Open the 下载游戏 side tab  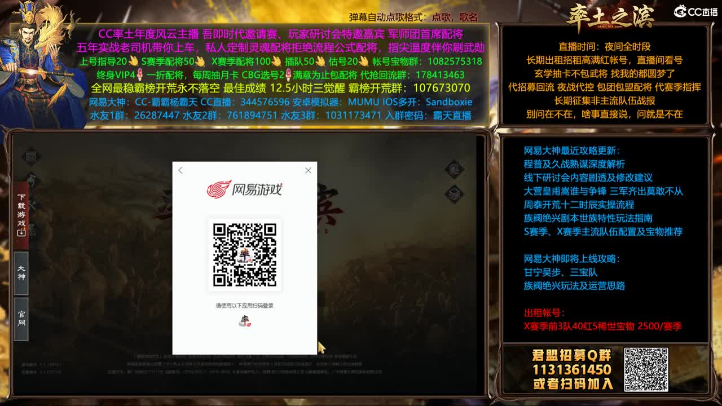(21, 215)
